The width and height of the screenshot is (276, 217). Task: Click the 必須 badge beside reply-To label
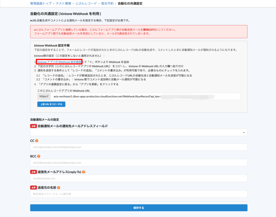[x=33, y=172]
